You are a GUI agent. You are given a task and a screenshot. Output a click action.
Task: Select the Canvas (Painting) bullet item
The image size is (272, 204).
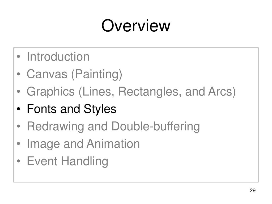[x=74, y=74]
